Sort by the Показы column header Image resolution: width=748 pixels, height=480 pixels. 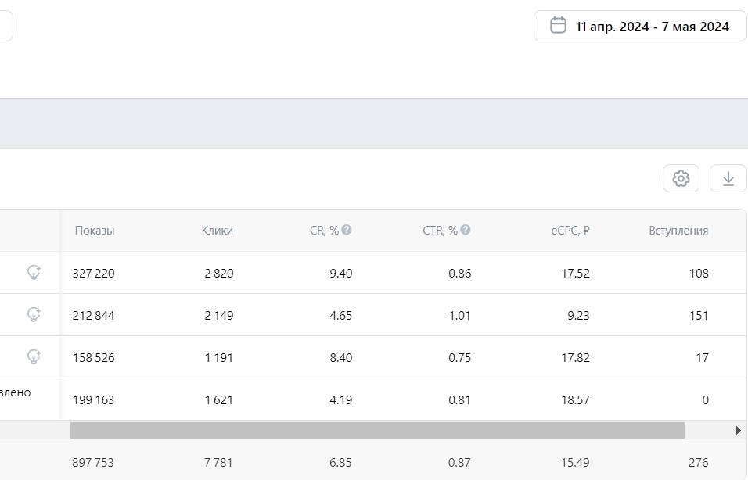coord(95,231)
